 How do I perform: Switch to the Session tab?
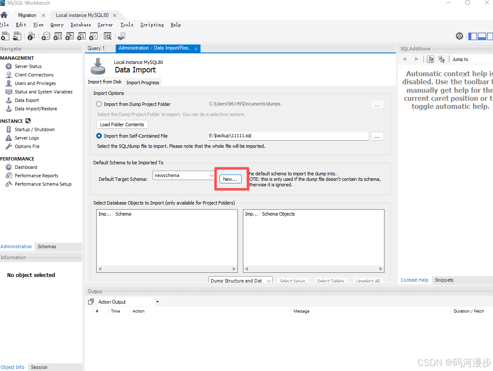point(39,367)
